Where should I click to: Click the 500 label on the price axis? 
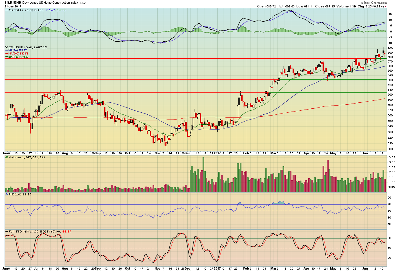click(390, 149)
